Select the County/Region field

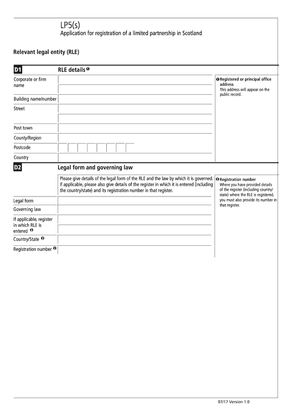135,138
